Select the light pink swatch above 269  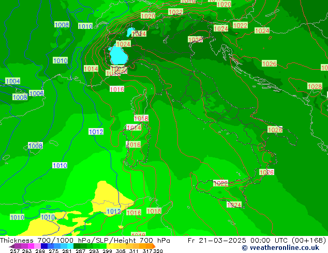pos(37,246)
